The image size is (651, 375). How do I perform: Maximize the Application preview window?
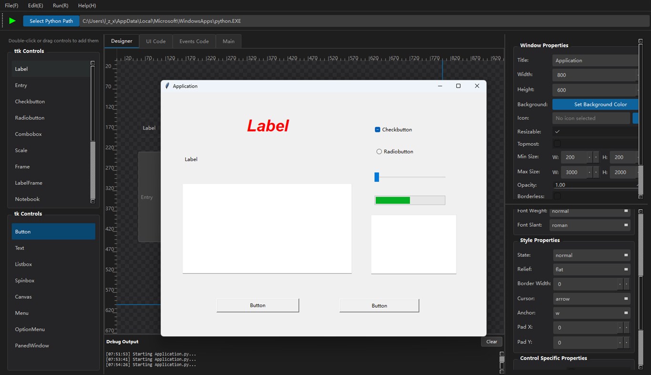pyautogui.click(x=458, y=86)
